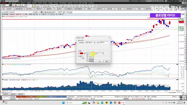Open the 해외주식 menu

click(23, 3)
